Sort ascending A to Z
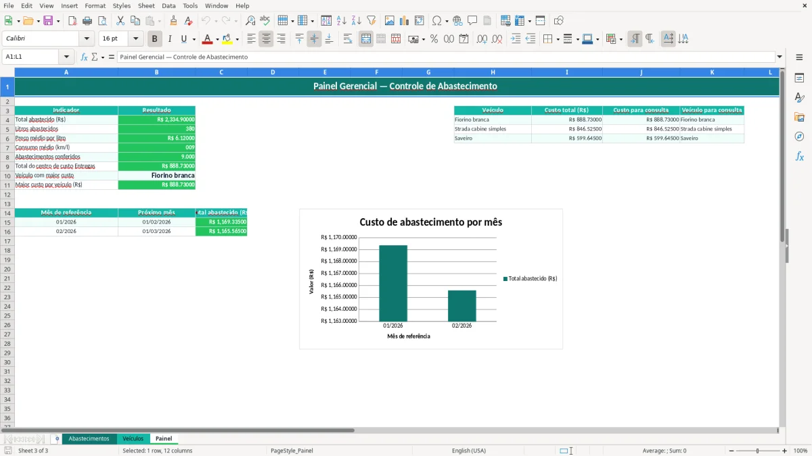 click(x=342, y=21)
